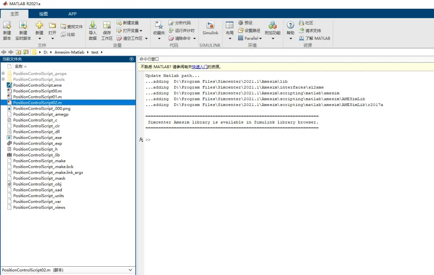Click the navigate back arrow in address bar
Screen dimensions: 434x275
click(x=4, y=52)
